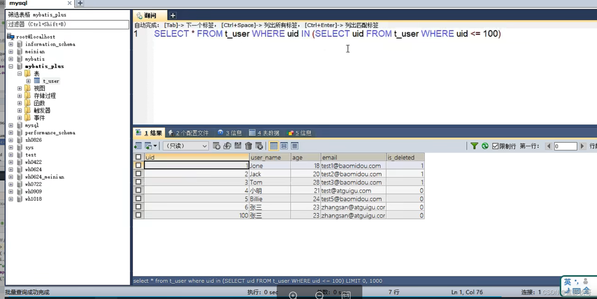Toggle the 限制行 limit rows checkbox
597x299 pixels.
495,146
